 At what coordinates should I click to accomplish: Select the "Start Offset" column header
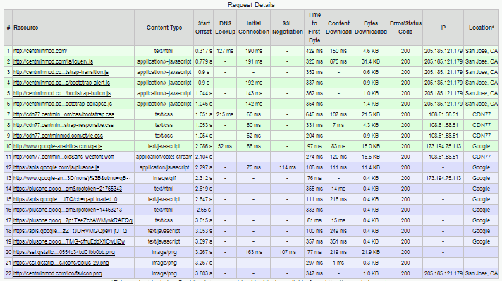204,28
